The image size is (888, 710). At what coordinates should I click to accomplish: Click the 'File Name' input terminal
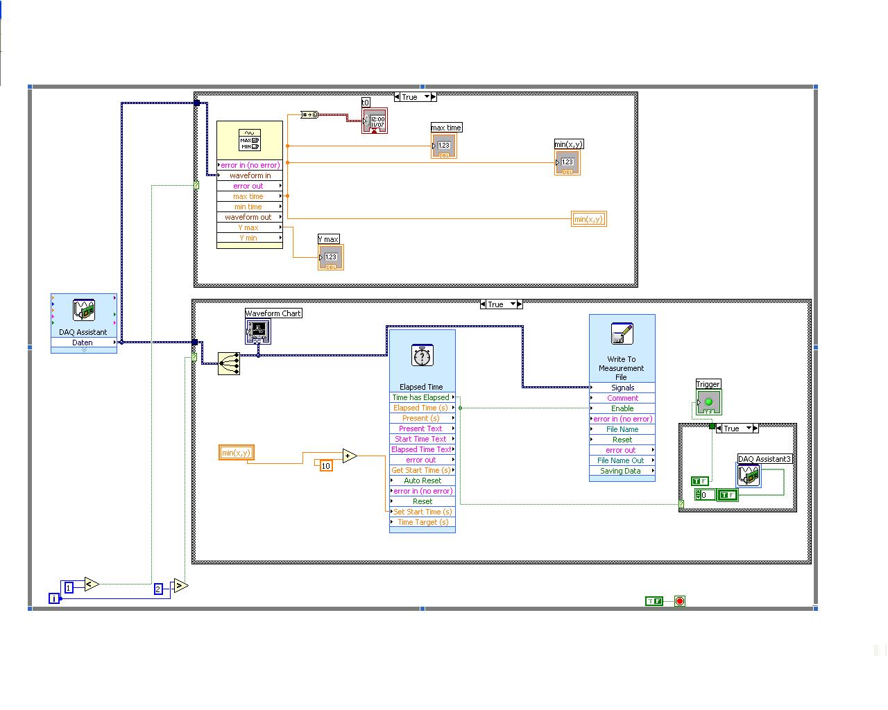pyautogui.click(x=622, y=429)
